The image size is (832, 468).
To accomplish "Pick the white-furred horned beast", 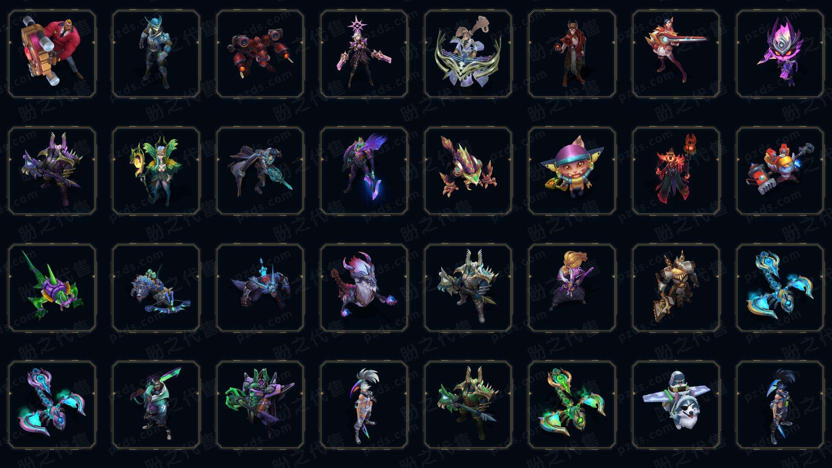I will (x=364, y=288).
